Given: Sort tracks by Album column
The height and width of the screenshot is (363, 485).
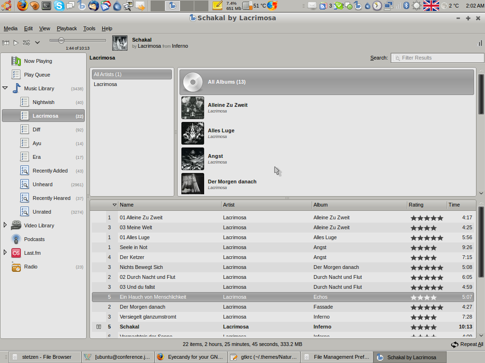Looking at the screenshot, I should tap(359, 205).
